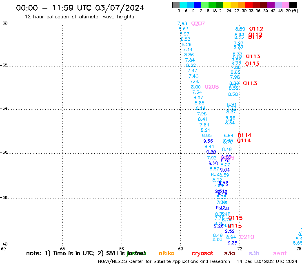Click the wave height value '8.00'
The height and width of the screenshot is (265, 302).
tap(196, 87)
